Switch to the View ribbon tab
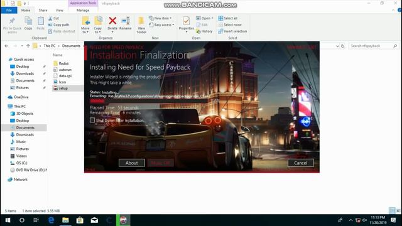The width and height of the screenshot is (402, 226). (59, 10)
